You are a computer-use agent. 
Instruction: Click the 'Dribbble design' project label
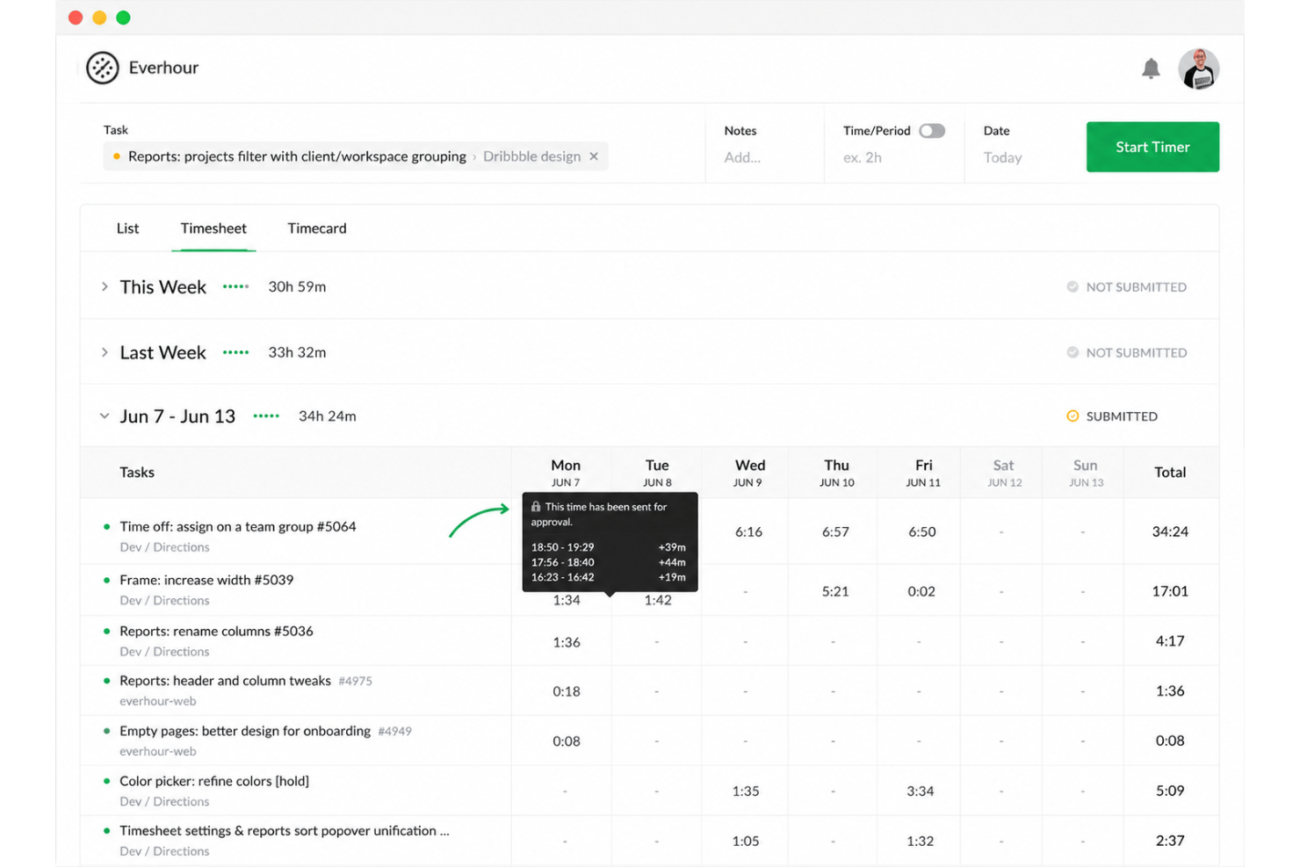pyautogui.click(x=531, y=156)
